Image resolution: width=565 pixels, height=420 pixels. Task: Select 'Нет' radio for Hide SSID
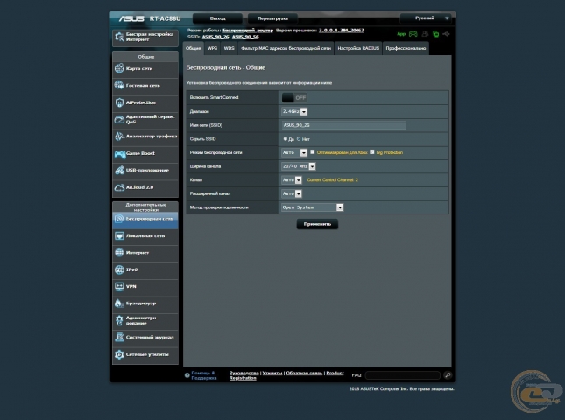pyautogui.click(x=299, y=139)
